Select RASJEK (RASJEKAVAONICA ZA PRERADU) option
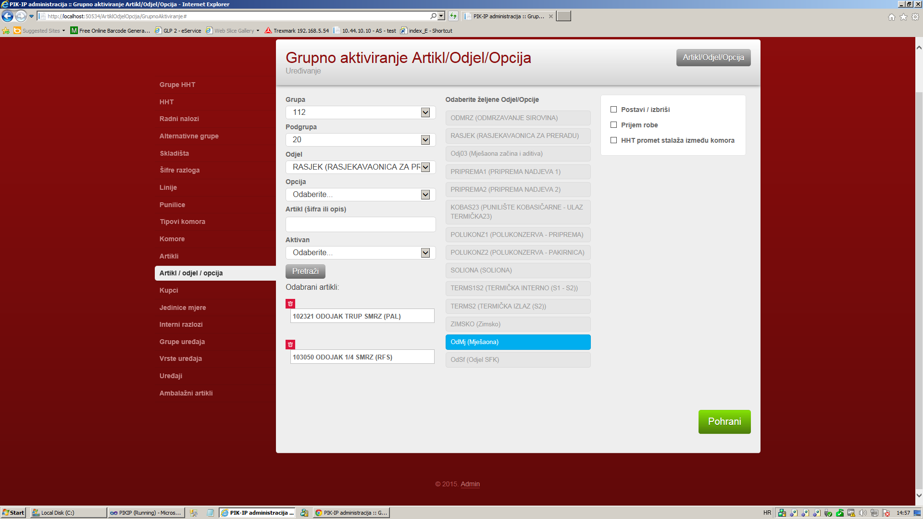 pyautogui.click(x=518, y=136)
